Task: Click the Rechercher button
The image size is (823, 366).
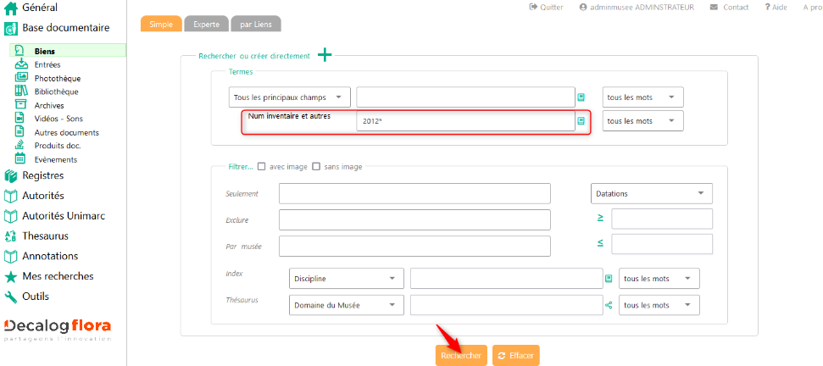Action: tap(461, 356)
